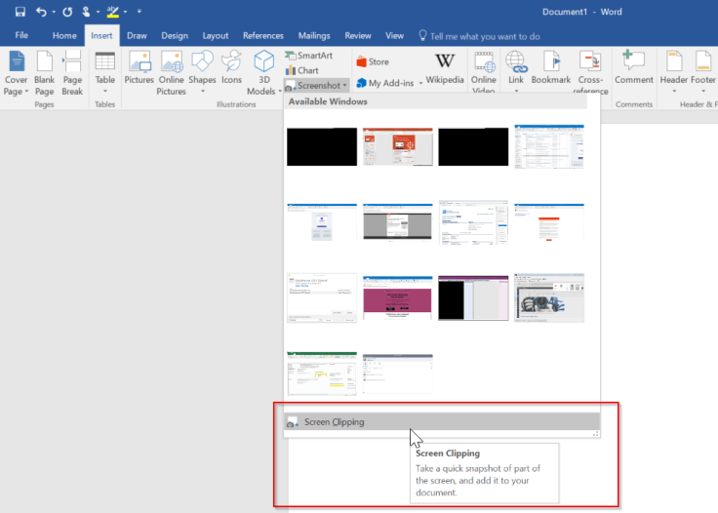Screen dimensions: 718x513
Task: Click Online Video button
Action: click(484, 71)
